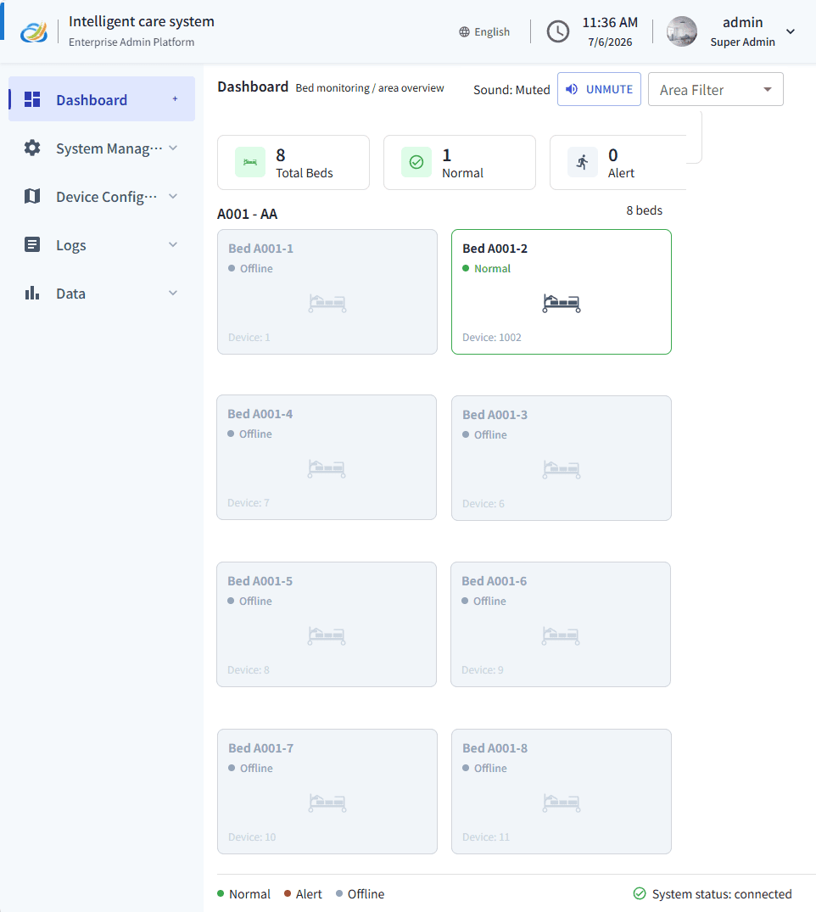Click the bed icon in Bed A001-6
The height and width of the screenshot is (912, 816).
point(561,635)
